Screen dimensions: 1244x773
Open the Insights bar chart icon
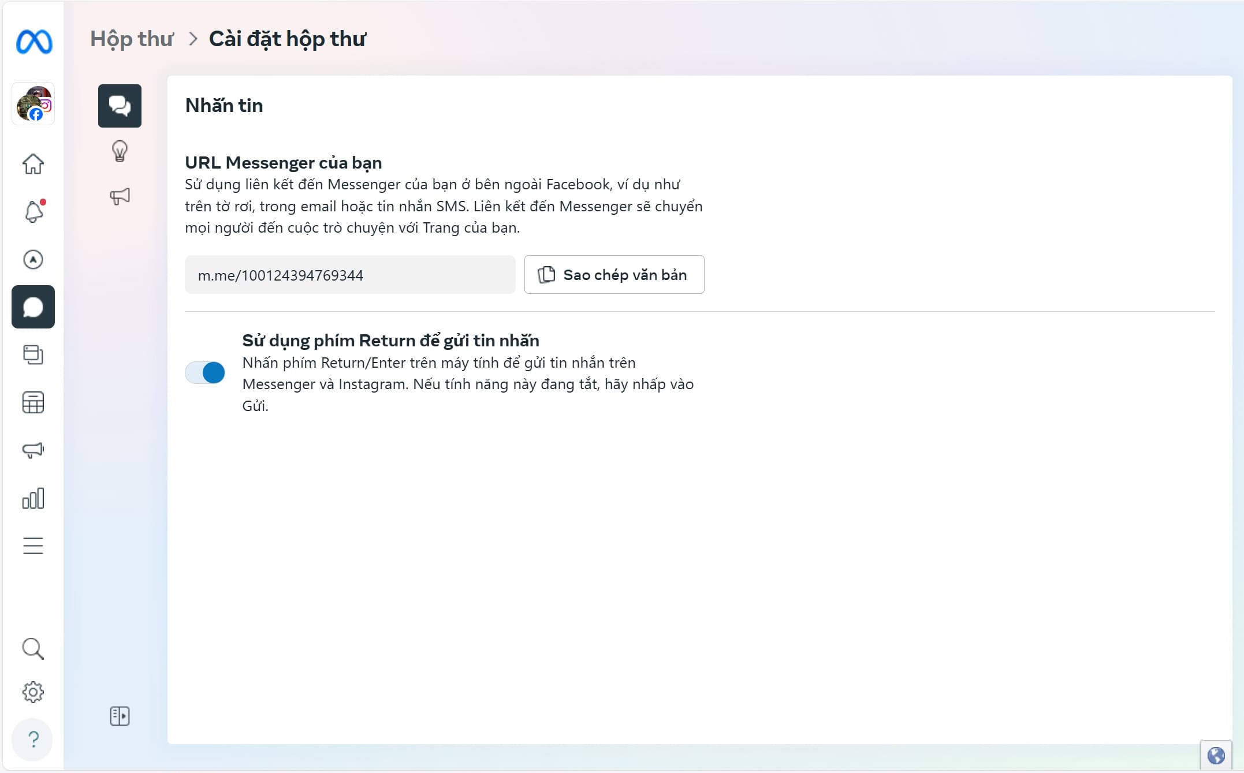33,498
